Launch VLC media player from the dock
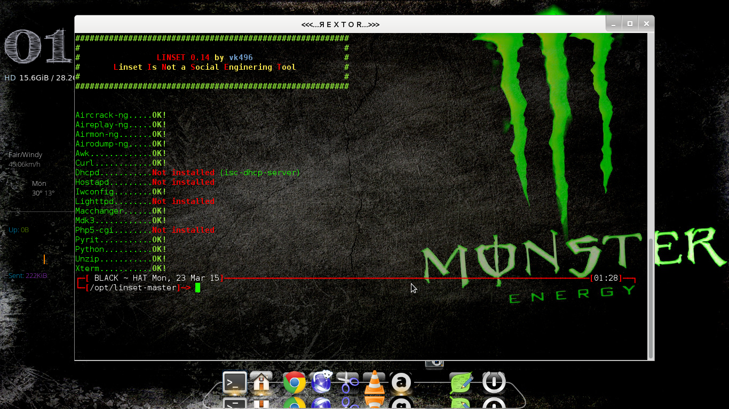This screenshot has width=729, height=409. tap(374, 382)
